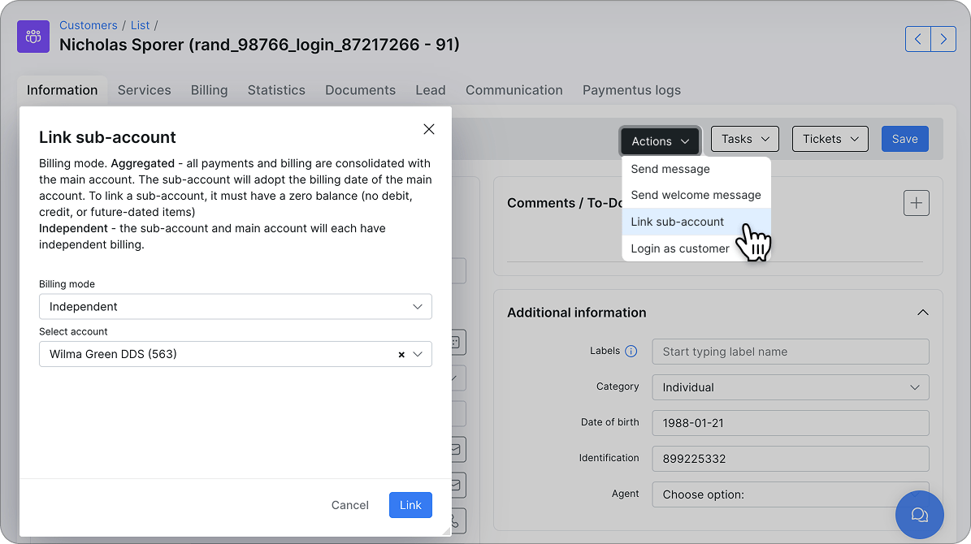Switch to the Billing tab
This screenshot has width=971, height=544.
210,90
